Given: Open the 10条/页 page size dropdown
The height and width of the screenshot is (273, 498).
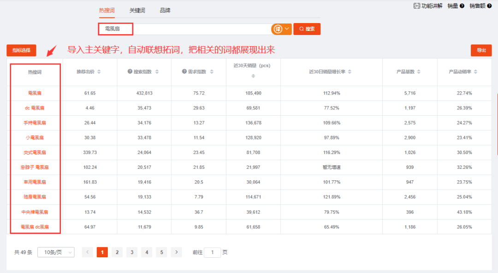Looking at the screenshot, I should coord(56,252).
